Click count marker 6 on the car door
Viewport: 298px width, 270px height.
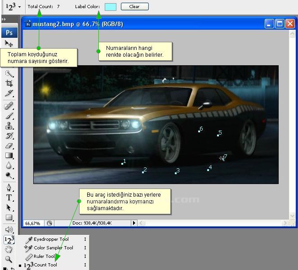click(200, 130)
